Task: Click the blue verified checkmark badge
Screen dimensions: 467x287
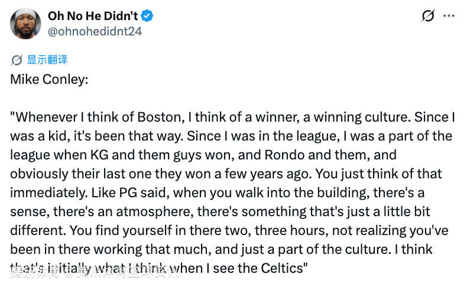Action: (147, 16)
